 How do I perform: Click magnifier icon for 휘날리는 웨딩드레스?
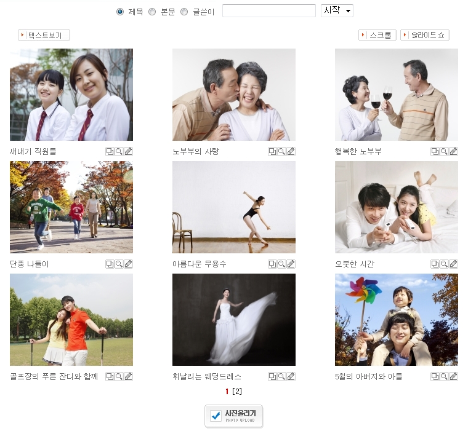tap(281, 376)
